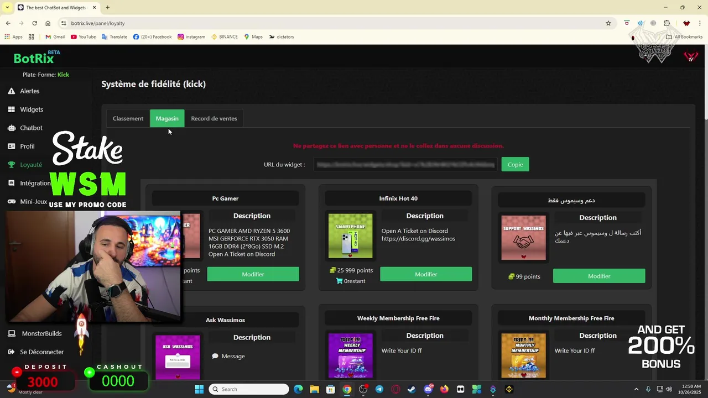Open Firefox from the taskbar
Image resolution: width=708 pixels, height=398 pixels.
(444, 389)
